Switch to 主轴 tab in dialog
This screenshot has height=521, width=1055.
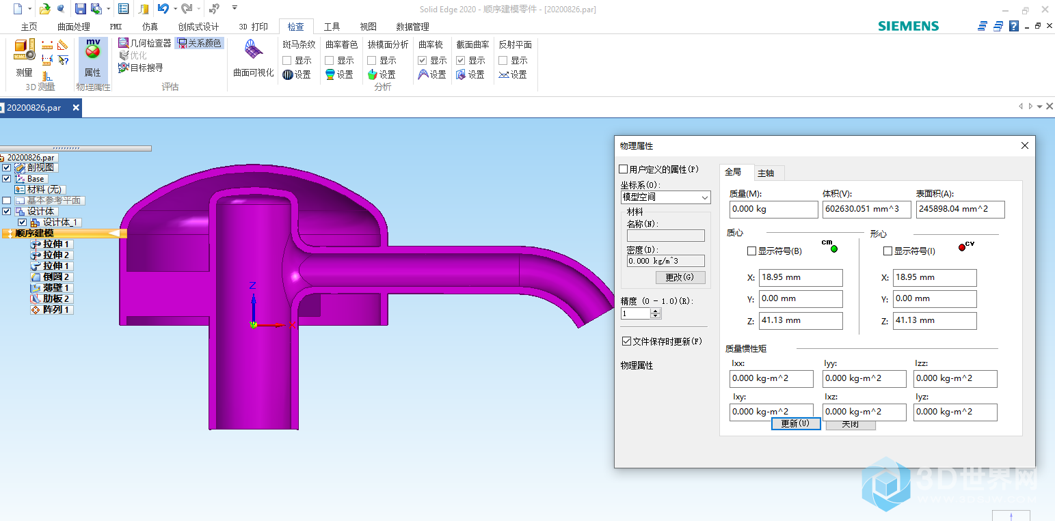coord(766,173)
